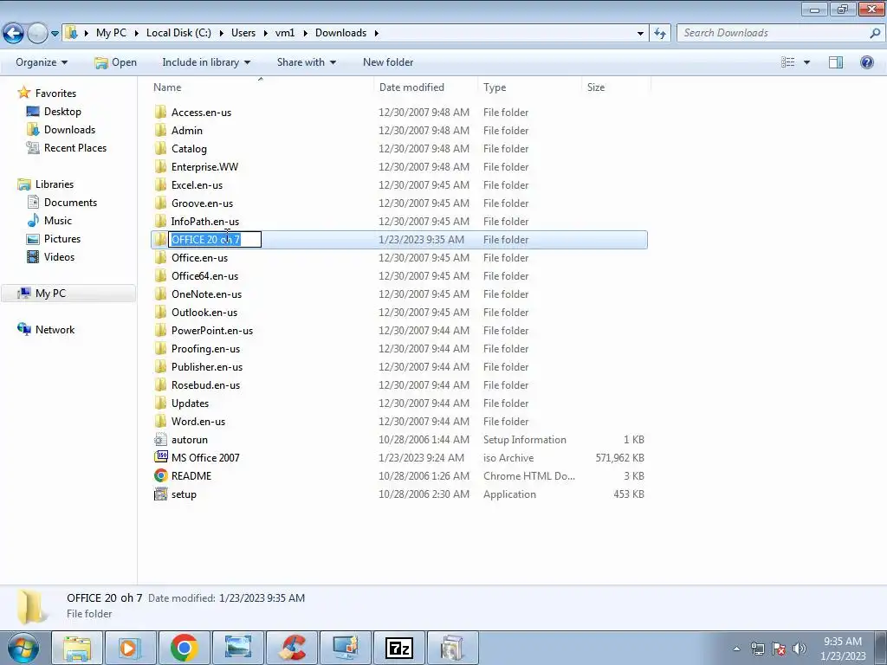Open the recent pages dropdown arrow

tap(55, 34)
